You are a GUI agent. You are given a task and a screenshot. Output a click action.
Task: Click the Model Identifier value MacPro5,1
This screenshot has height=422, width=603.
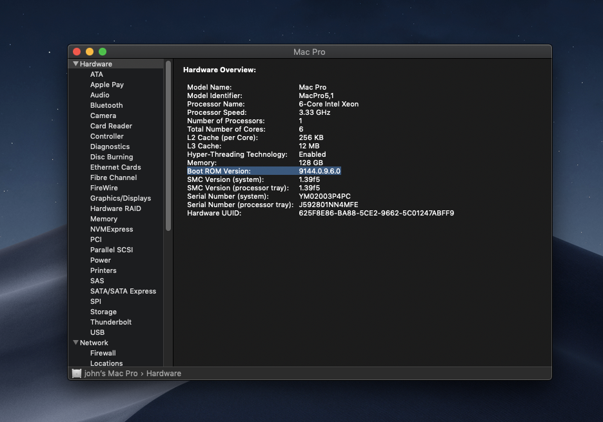316,95
